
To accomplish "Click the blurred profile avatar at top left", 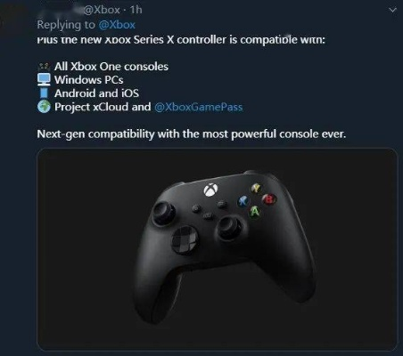I will coord(13,19).
